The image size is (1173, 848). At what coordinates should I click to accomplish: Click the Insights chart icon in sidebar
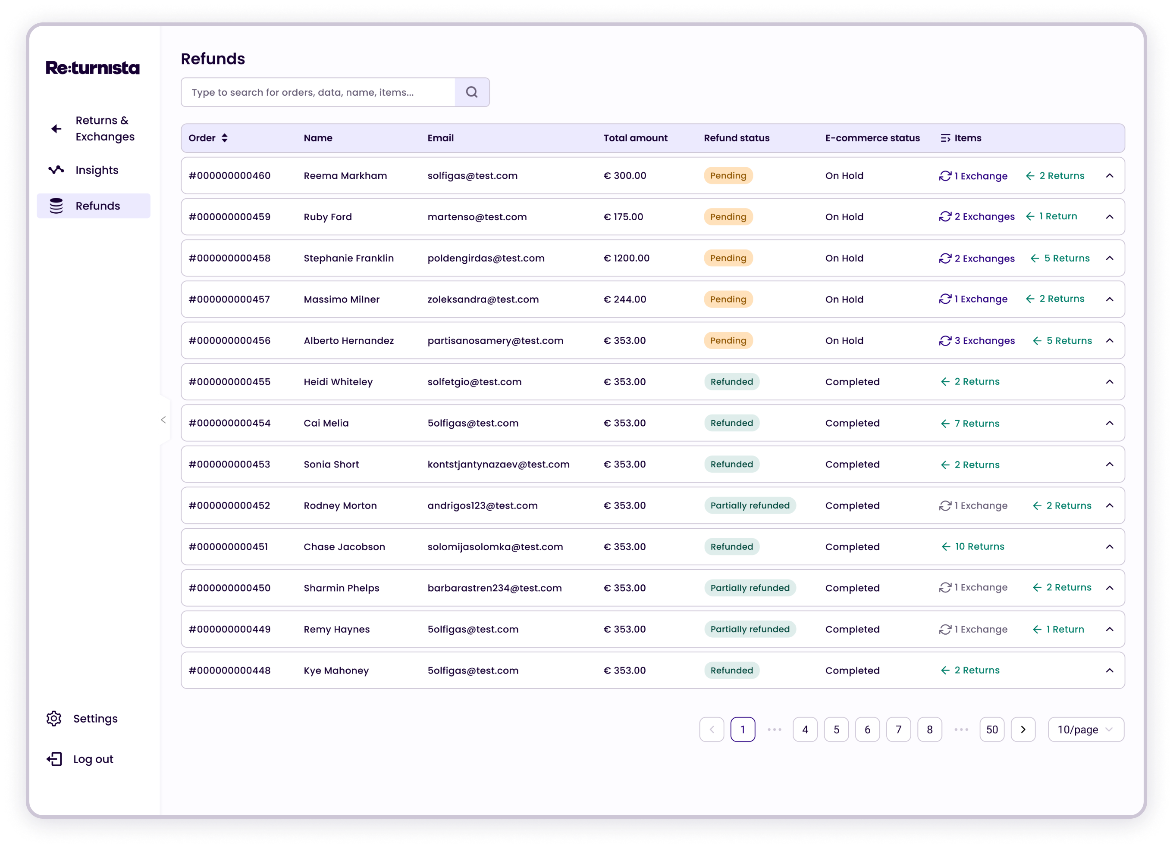[x=56, y=170]
